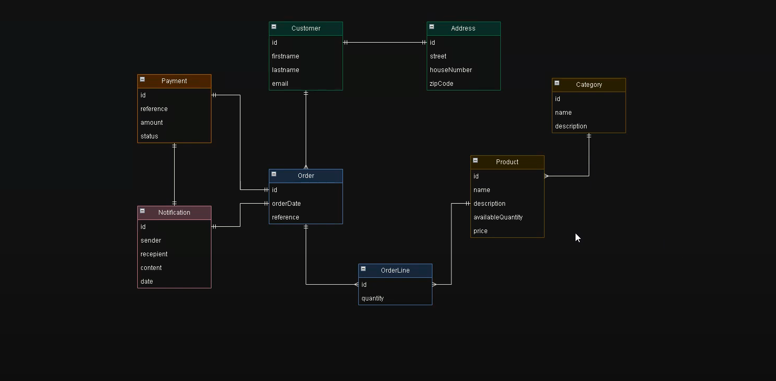The image size is (776, 381).
Task: Select the houseNumber row in Address
Action: pos(451,70)
